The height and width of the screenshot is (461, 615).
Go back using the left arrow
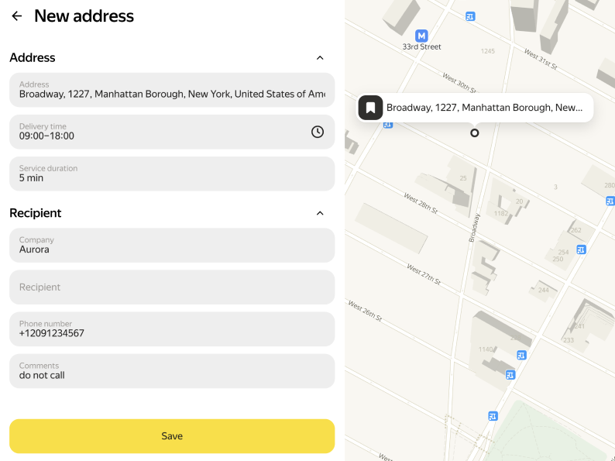click(17, 16)
